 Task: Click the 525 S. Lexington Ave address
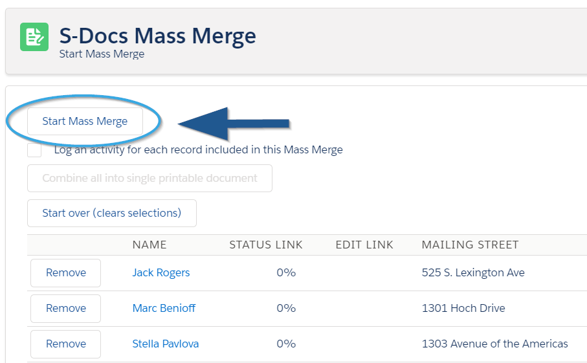coord(473,273)
